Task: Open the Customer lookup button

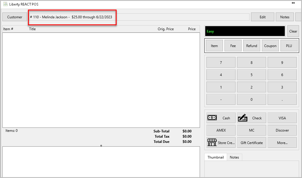Action: (x=15, y=17)
